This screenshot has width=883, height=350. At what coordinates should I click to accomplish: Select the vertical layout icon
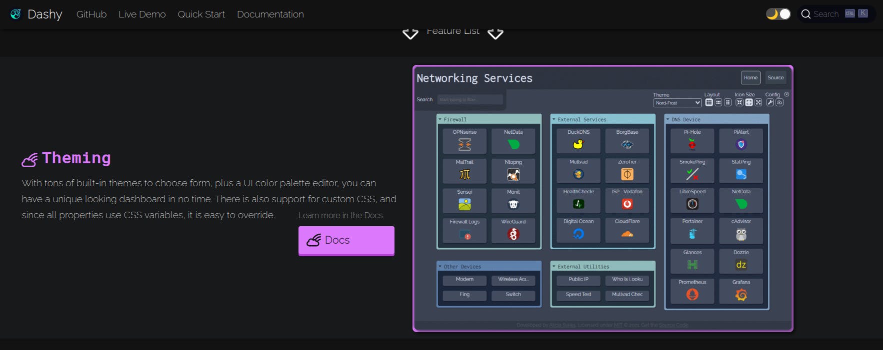pos(728,102)
